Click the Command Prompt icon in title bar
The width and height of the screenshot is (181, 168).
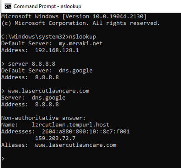pos(8,6)
